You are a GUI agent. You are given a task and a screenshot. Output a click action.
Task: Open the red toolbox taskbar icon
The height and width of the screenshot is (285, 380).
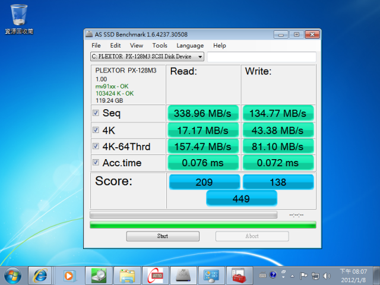(240, 275)
